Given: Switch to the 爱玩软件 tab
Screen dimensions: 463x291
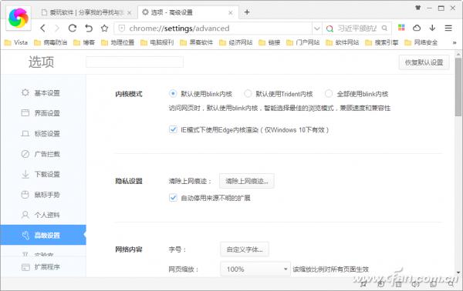Looking at the screenshot, I should point(86,12).
